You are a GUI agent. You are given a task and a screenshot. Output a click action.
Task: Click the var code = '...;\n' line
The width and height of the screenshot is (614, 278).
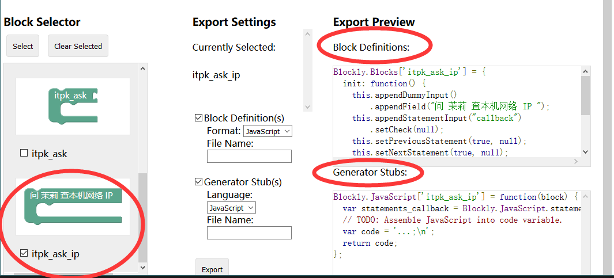pos(389,231)
